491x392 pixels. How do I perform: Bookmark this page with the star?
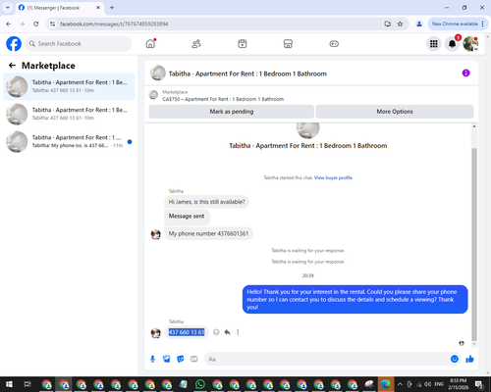pos(400,24)
